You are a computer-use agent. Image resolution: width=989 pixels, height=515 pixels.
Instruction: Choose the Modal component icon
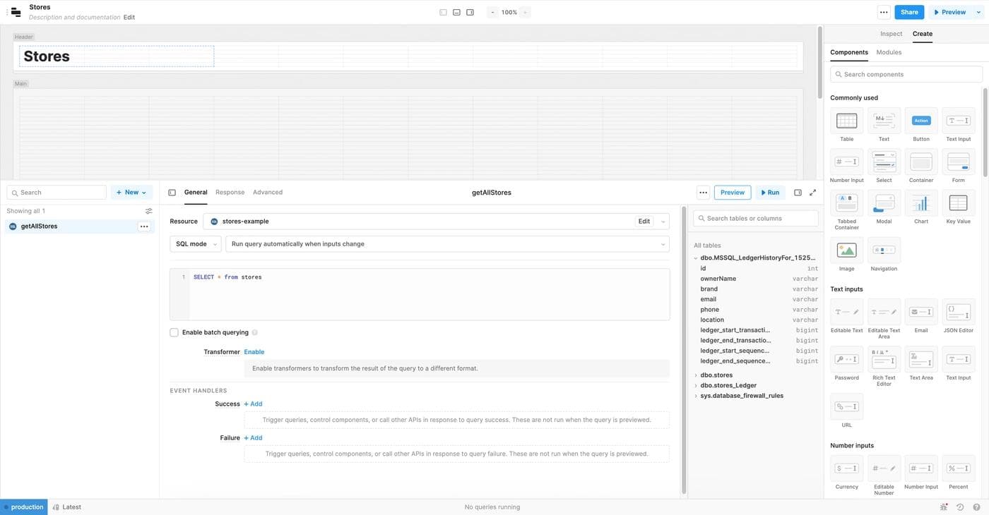click(x=884, y=203)
